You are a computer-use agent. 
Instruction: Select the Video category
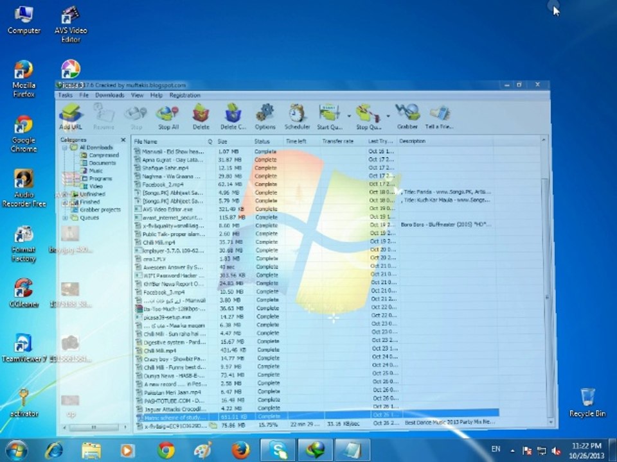click(x=92, y=187)
